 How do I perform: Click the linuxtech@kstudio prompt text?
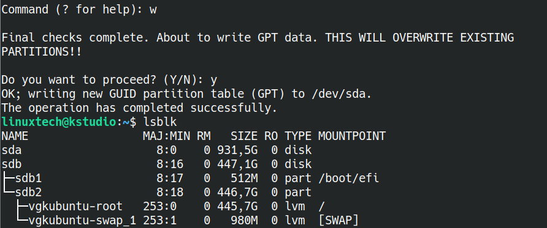click(58, 122)
